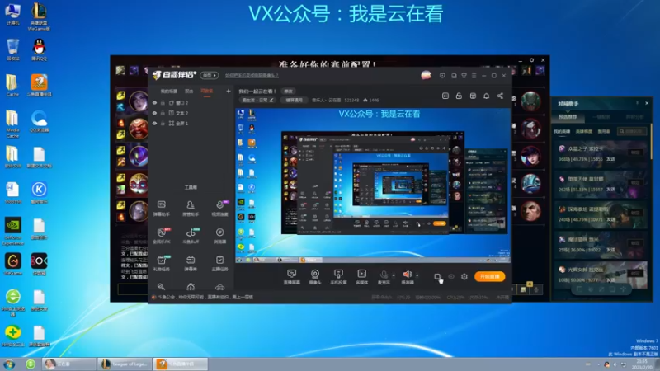Click the 编辑通用 tag button
Viewport: 660px width, 371px height.
click(x=294, y=100)
